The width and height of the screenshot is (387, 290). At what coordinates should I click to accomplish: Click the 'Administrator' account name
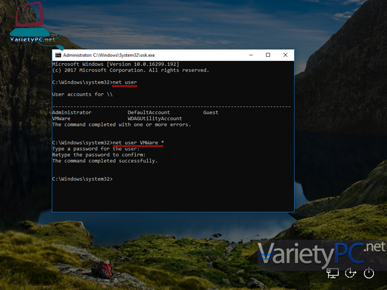72,113
